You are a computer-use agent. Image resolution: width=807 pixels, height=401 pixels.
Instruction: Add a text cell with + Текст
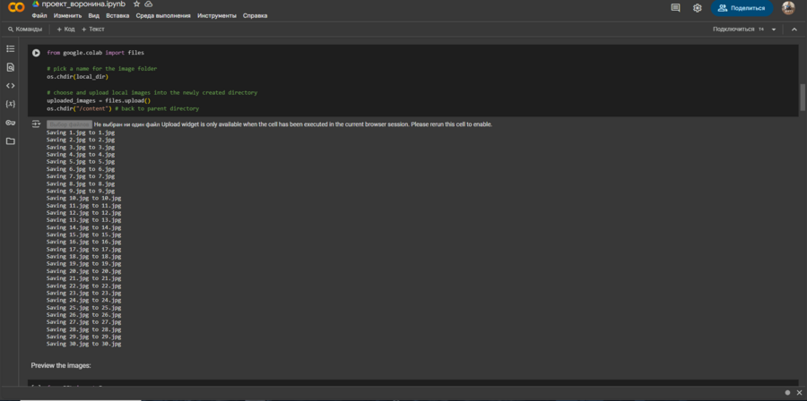click(x=92, y=30)
